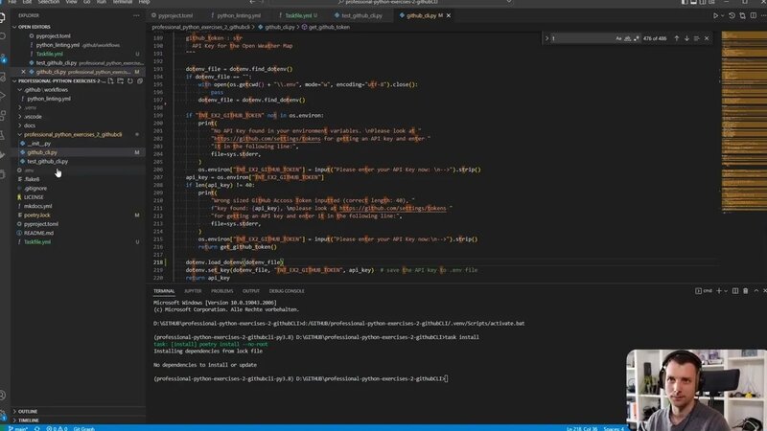Open README.md in explorer
The width and height of the screenshot is (767, 431).
click(79, 233)
